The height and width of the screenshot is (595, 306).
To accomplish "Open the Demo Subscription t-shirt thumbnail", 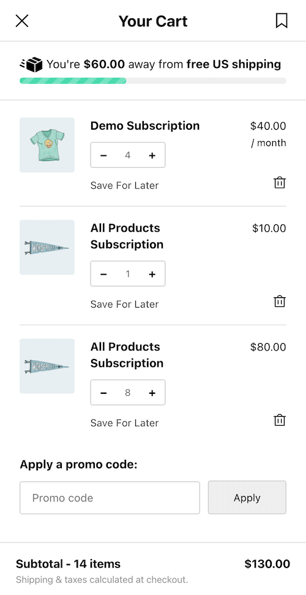I will click(x=47, y=145).
